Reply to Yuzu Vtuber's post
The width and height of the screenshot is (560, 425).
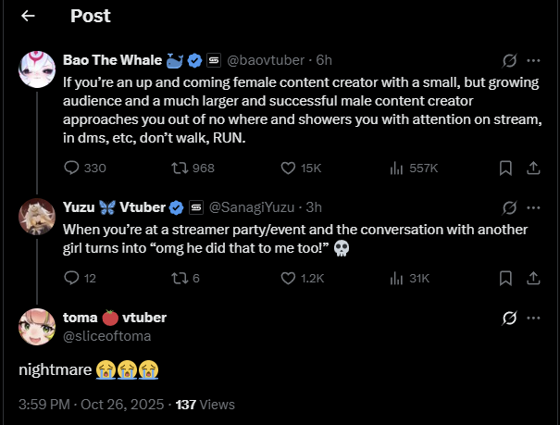tap(73, 278)
